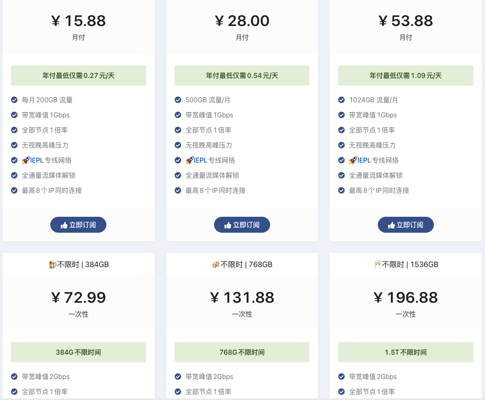Click check icon beside 带宽峰值 2Gbps in ¥196.88 plan

341,377
